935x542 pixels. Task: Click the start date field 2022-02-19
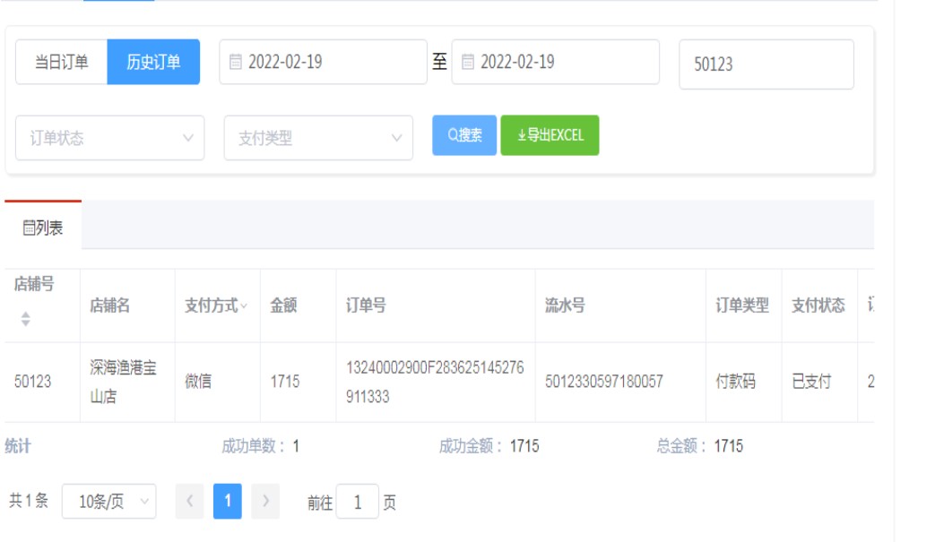click(323, 62)
